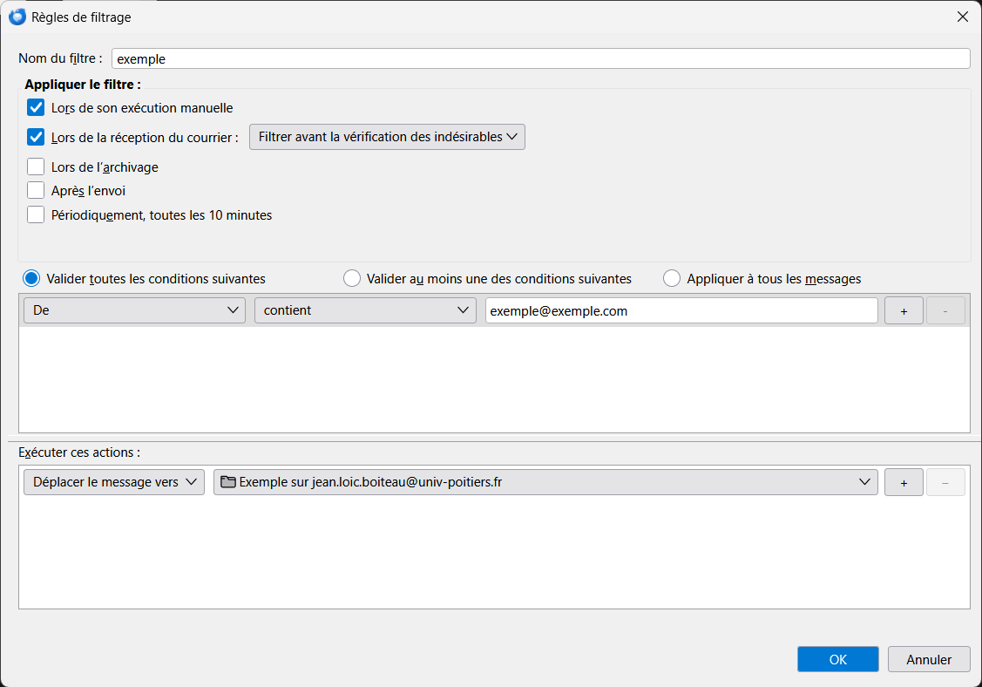Check the 'Après l'envoi' option

pyautogui.click(x=35, y=189)
